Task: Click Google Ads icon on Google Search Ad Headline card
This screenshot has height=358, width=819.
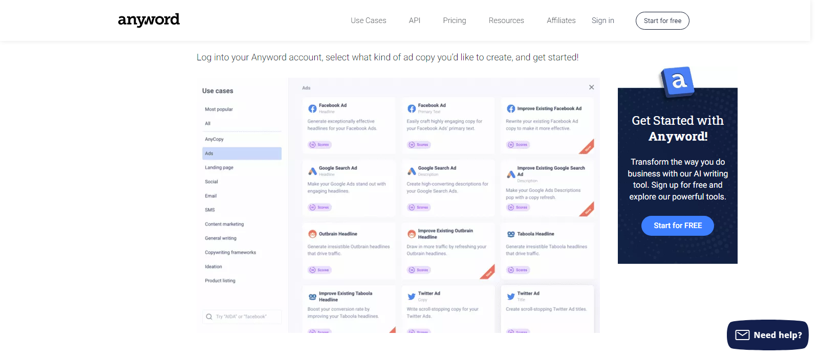Action: (x=312, y=171)
